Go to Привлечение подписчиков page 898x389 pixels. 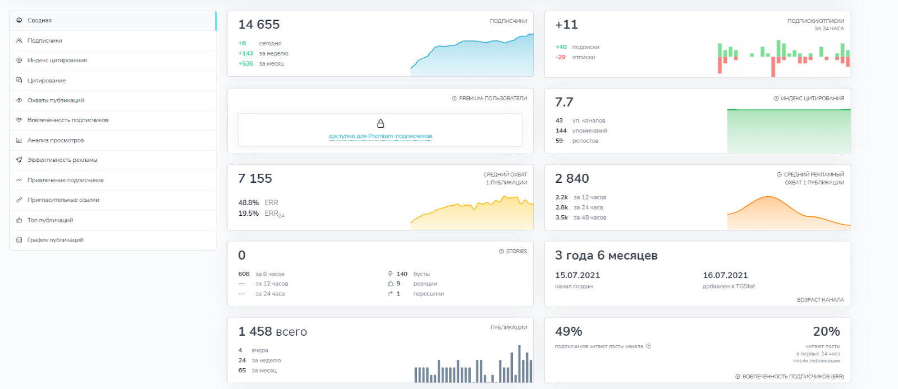pyautogui.click(x=65, y=180)
